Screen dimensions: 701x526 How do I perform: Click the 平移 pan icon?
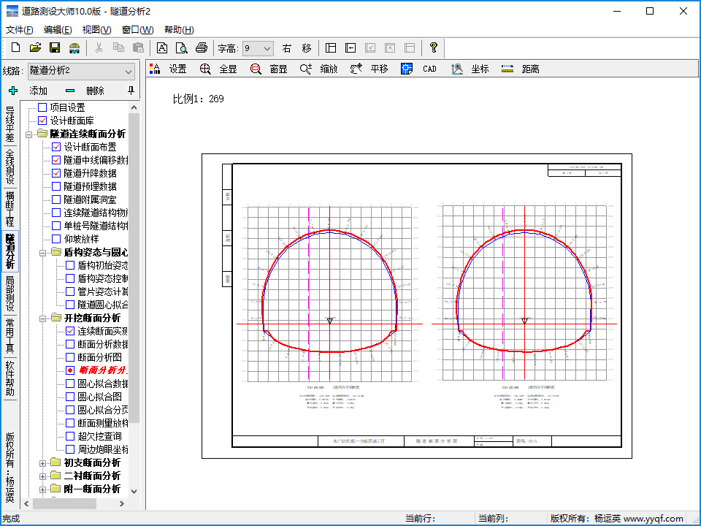(356, 69)
